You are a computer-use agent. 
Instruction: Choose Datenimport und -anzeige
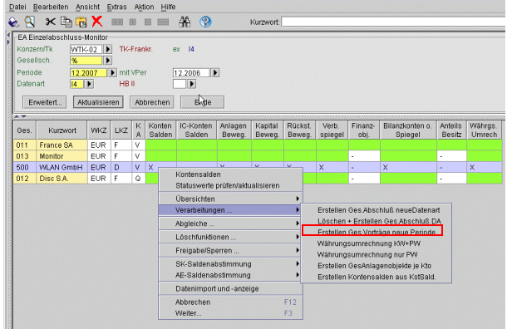coord(230,288)
